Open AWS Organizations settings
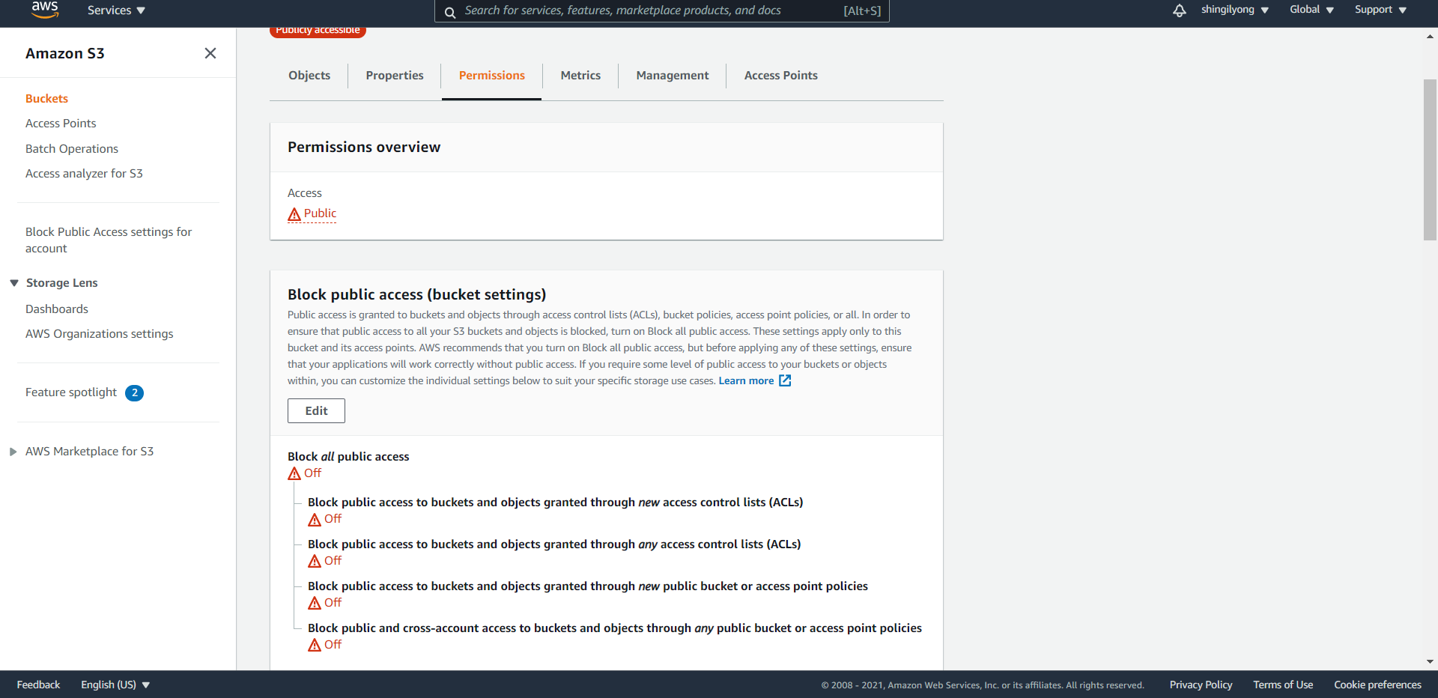The height and width of the screenshot is (698, 1438). click(x=99, y=334)
